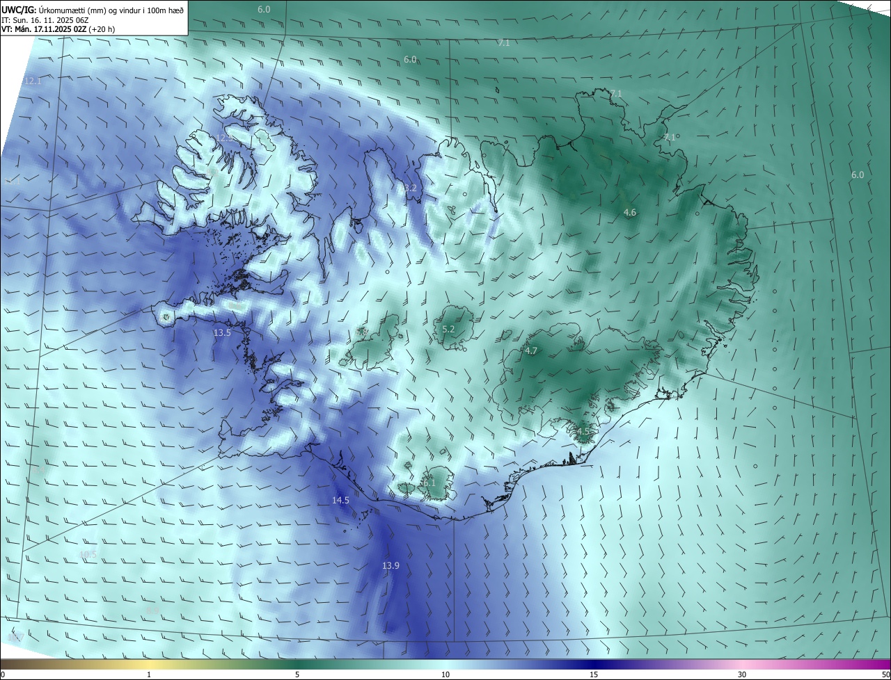Viewport: 891px width, 680px height.
Task: Select the IT: Sun. 16. 11. 2025 06Z line
Action: coord(46,20)
